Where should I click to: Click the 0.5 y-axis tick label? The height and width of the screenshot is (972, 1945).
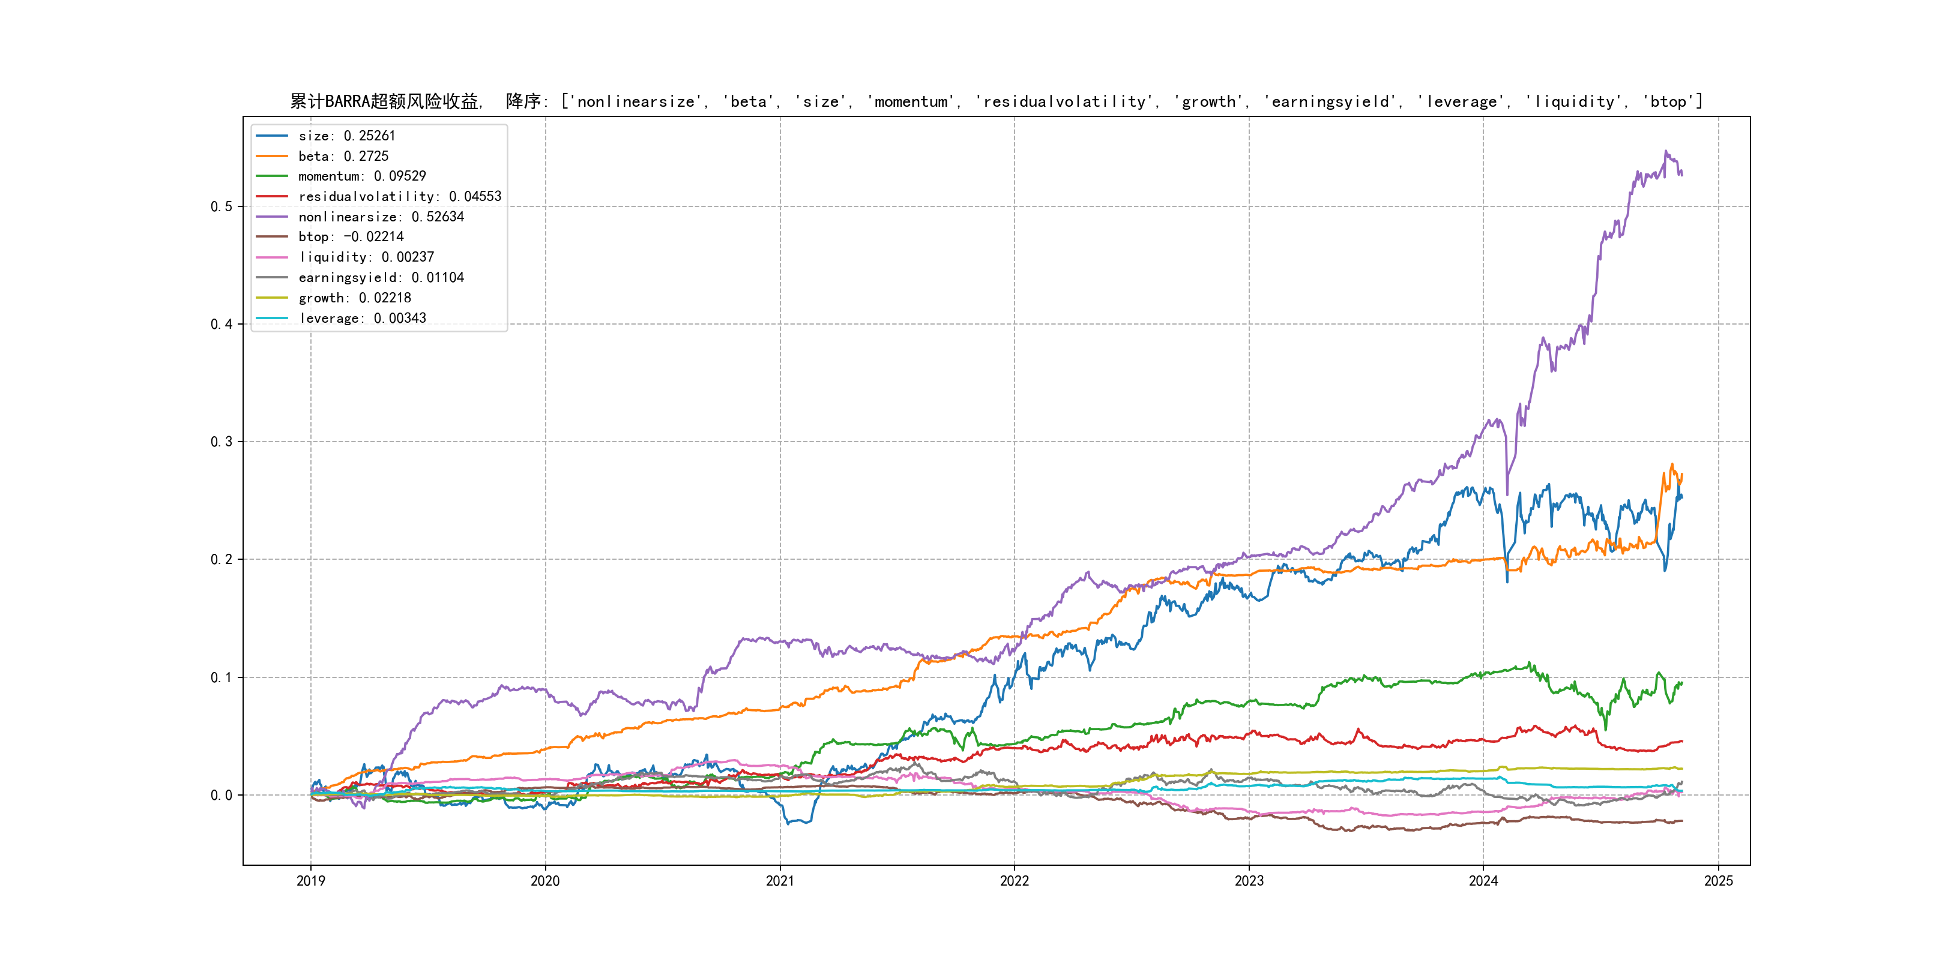click(x=222, y=207)
